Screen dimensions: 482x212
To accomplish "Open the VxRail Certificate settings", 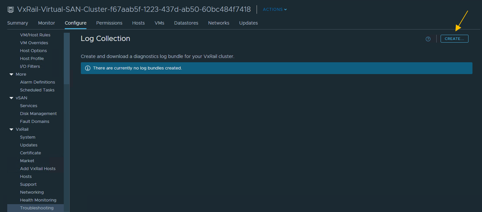I will click(x=30, y=152).
